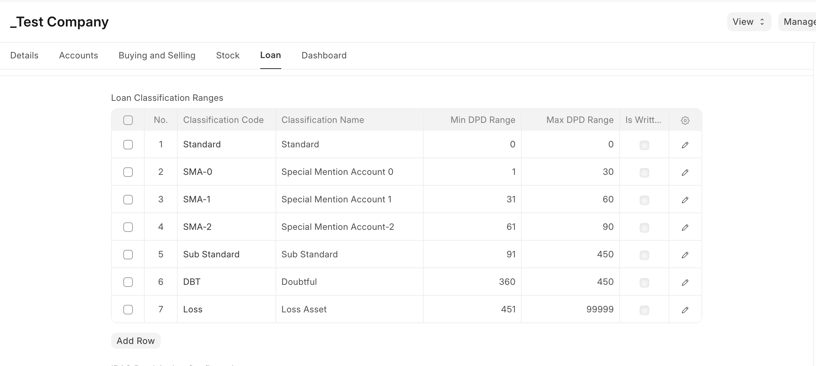Open editor for Loss Asset row
The height and width of the screenshot is (366, 816).
click(685, 310)
